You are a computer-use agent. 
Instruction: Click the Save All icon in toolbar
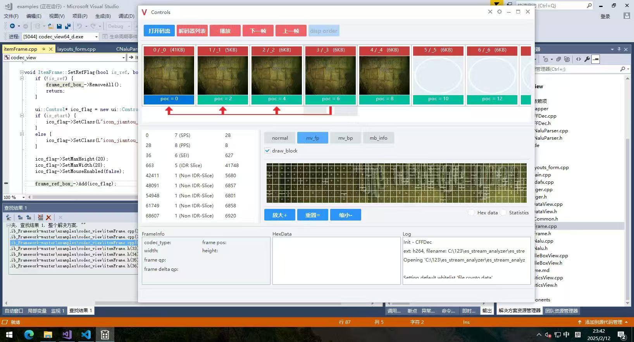(68, 26)
